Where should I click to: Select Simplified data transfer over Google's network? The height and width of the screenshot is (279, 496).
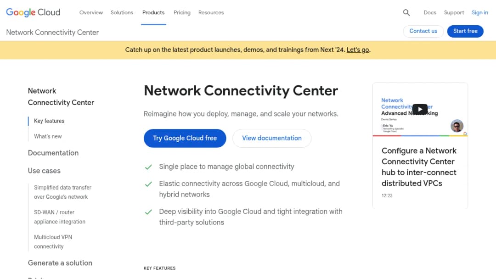[62, 192]
